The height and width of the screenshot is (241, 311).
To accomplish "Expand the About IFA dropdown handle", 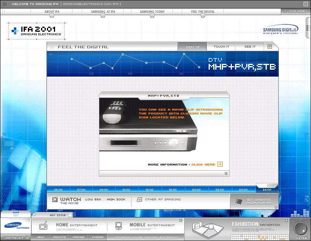I will (x=52, y=16).
